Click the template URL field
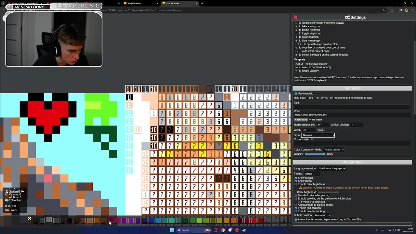The width and height of the screenshot is (416, 234). click(x=352, y=115)
